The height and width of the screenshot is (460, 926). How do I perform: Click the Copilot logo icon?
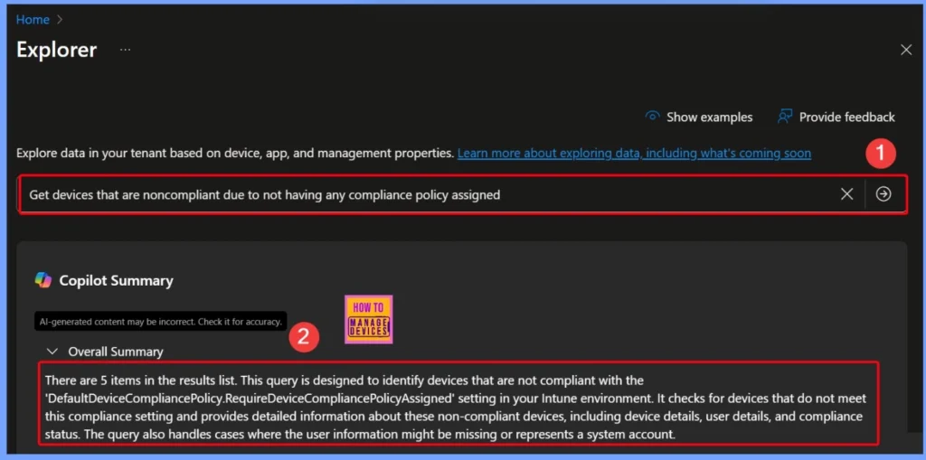(x=43, y=280)
